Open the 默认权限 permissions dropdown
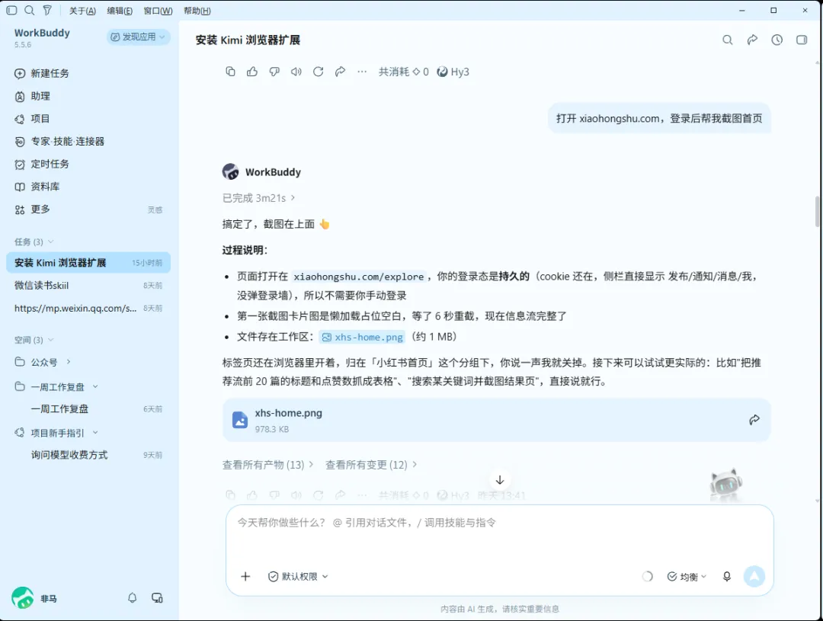 (x=298, y=576)
